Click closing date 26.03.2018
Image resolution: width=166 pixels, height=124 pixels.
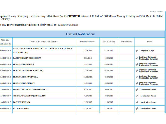tap(109, 58)
